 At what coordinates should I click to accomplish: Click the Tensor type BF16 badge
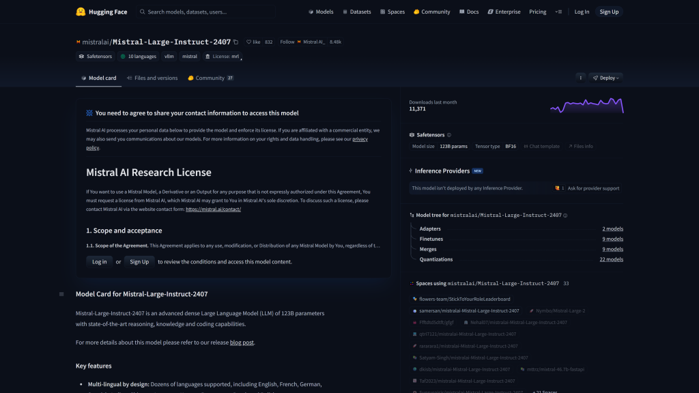coord(496,146)
